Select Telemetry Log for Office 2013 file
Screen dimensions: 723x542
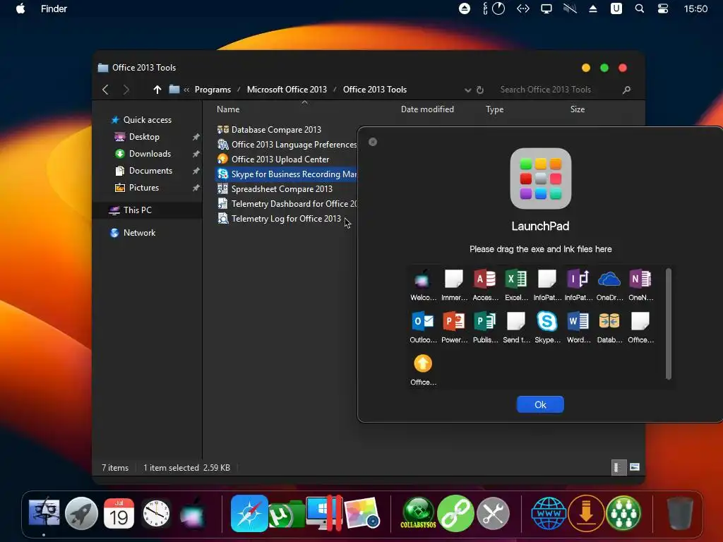pos(279,219)
